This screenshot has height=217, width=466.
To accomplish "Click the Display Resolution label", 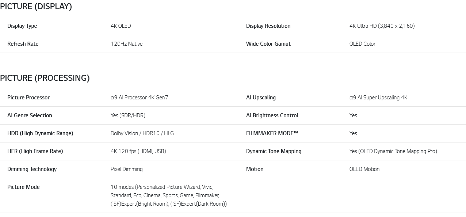I will pos(268,26).
